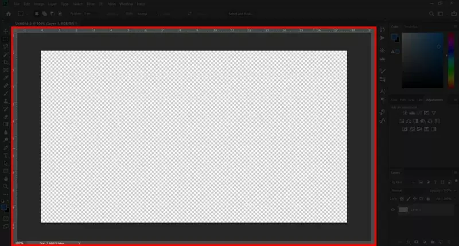The height and width of the screenshot is (246, 459).
Task: Open the History panel icon
Action: (382, 30)
